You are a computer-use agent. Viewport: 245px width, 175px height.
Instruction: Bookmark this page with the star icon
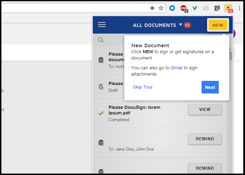161,8
